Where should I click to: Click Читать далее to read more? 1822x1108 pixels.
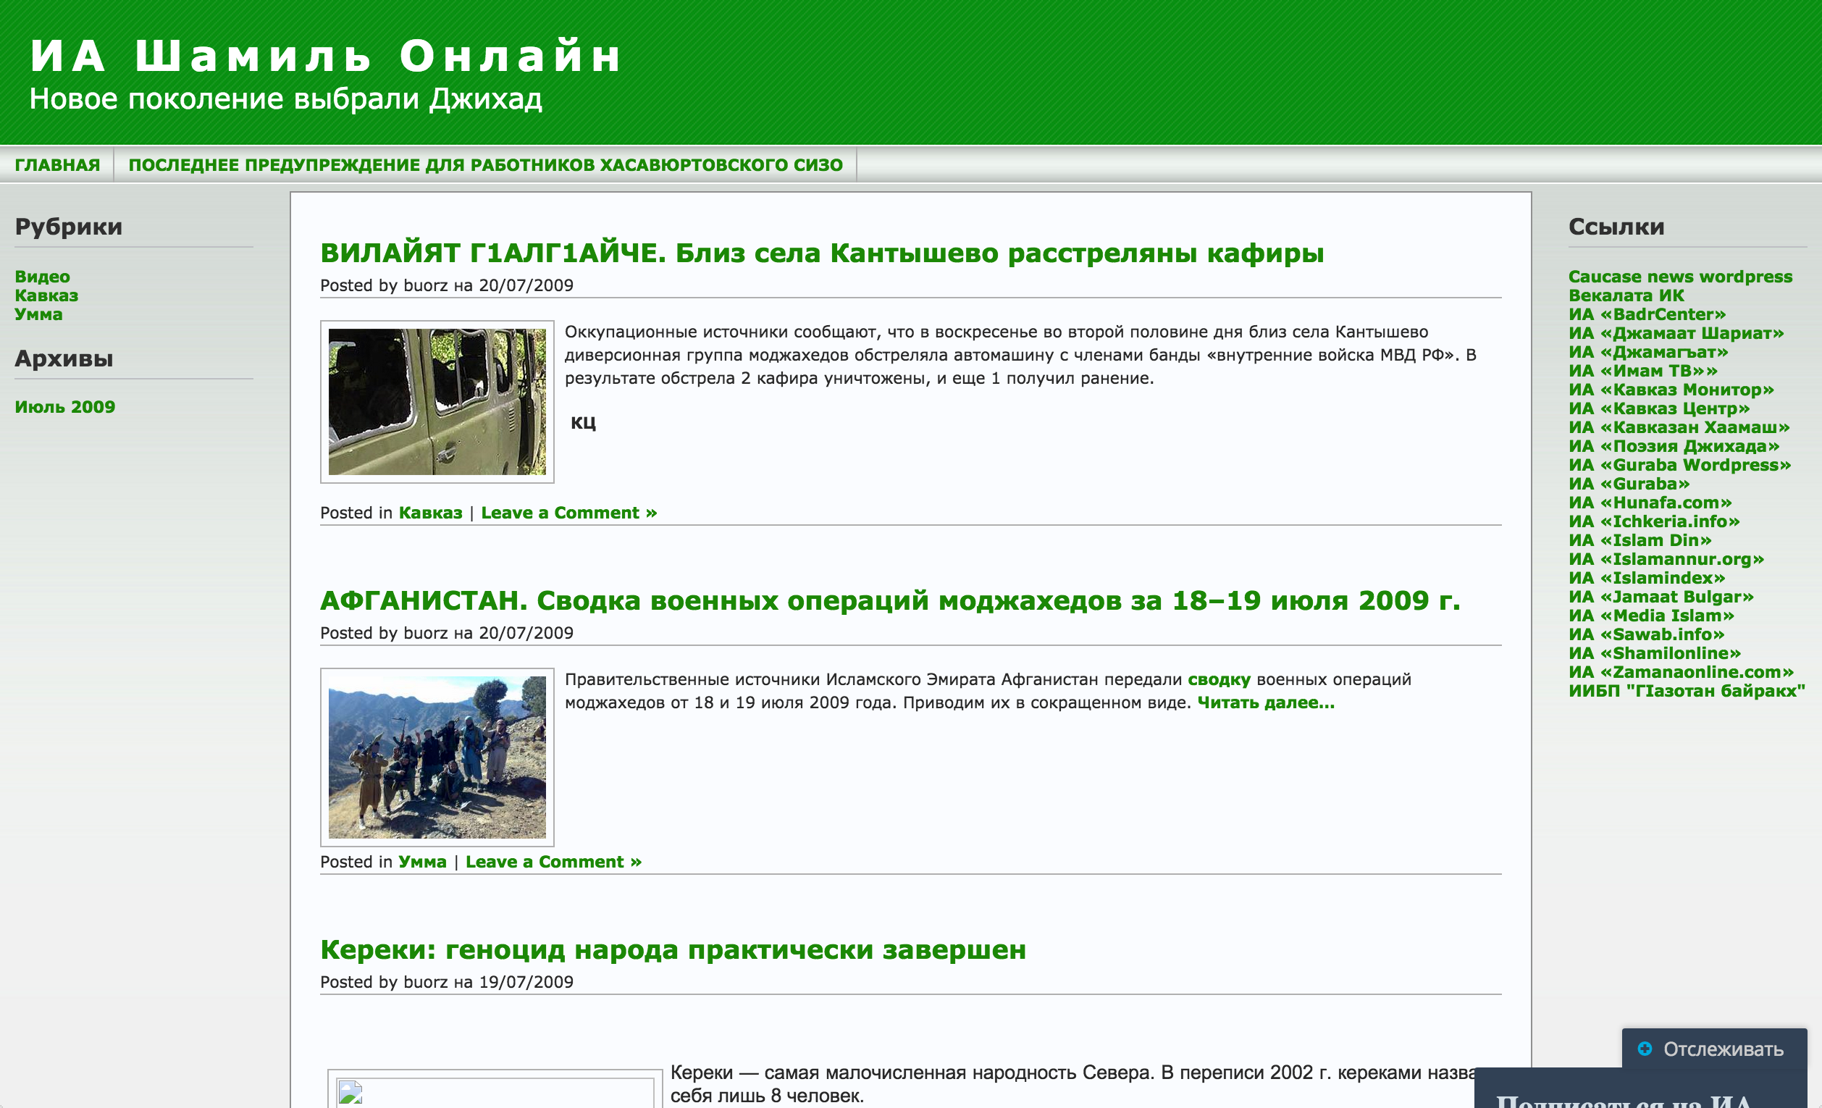pyautogui.click(x=1266, y=702)
